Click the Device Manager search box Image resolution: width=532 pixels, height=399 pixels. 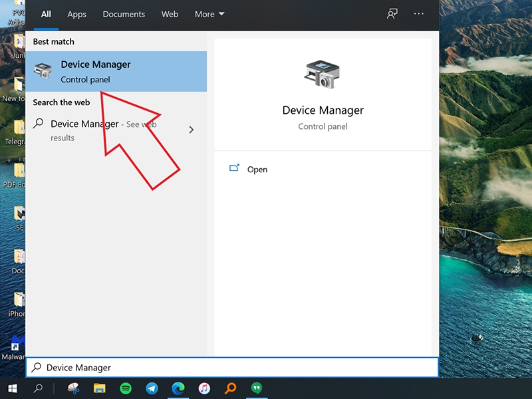pos(232,367)
